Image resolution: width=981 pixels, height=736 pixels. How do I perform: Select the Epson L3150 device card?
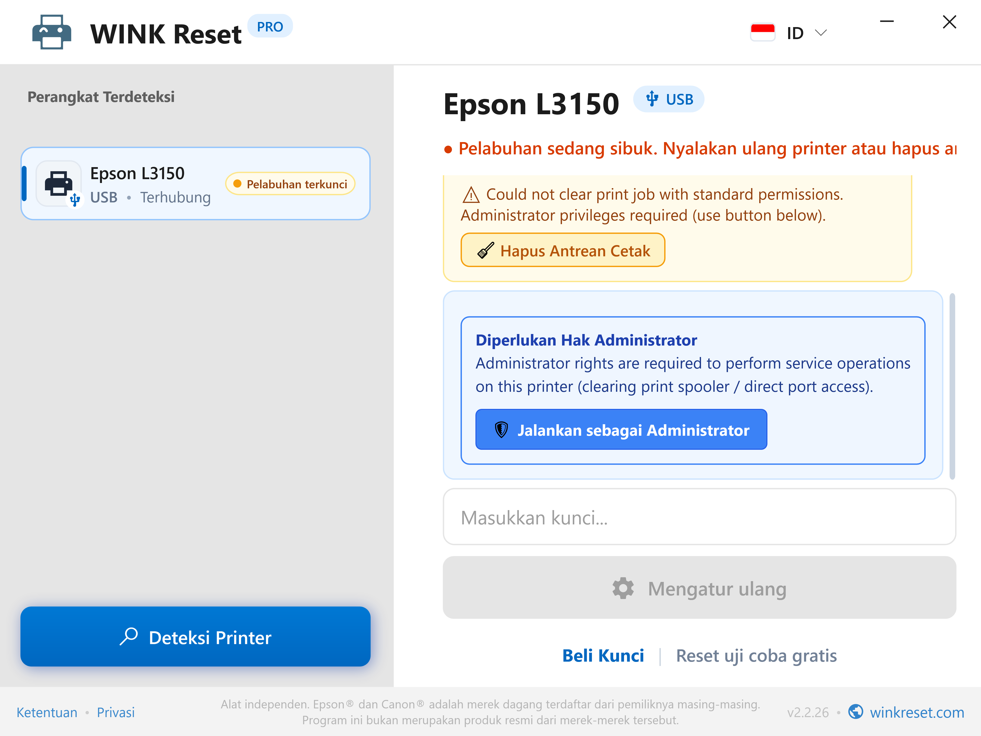click(195, 184)
